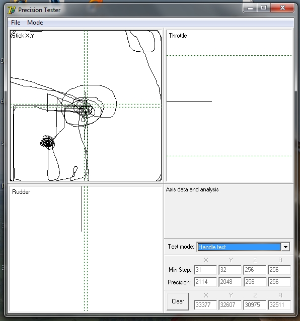Expand the Test mode dropdown arrow
Viewport: 300px width, 321px height.
pyautogui.click(x=285, y=247)
